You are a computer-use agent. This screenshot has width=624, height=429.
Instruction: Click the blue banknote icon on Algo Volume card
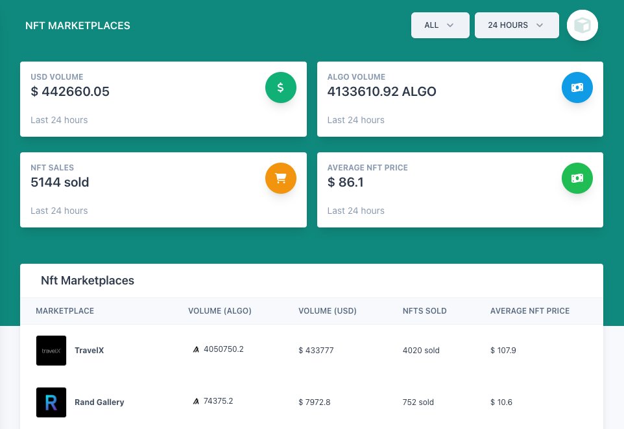(577, 87)
